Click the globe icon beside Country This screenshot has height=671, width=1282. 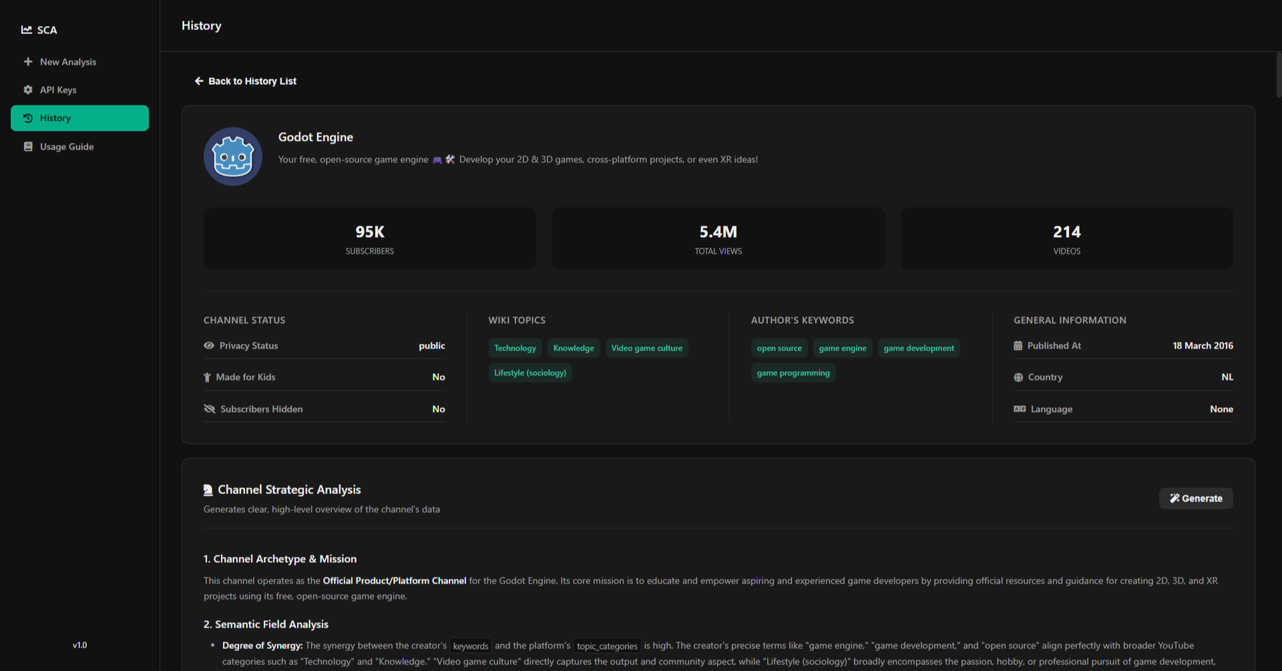(1018, 377)
